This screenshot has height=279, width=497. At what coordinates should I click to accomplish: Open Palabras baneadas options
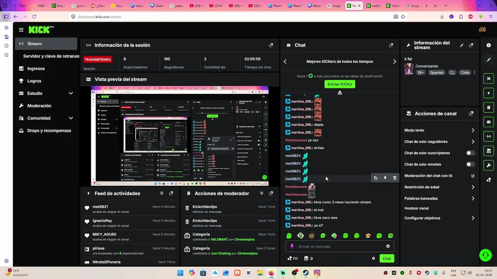pos(440,198)
